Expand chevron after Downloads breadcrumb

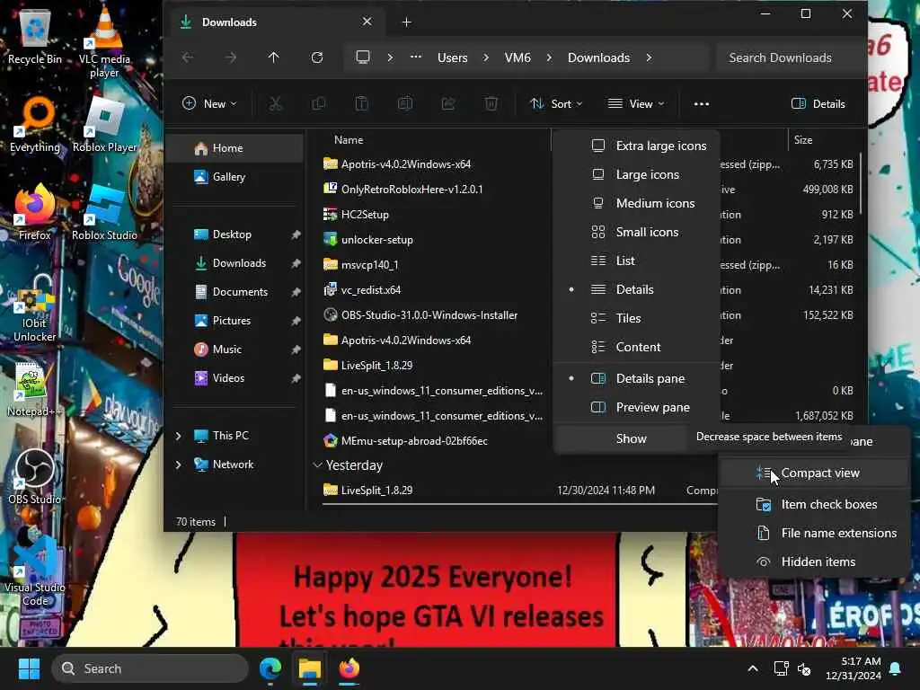click(649, 57)
